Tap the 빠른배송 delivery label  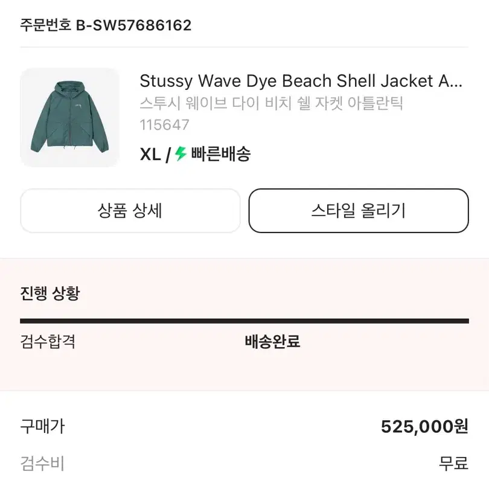tap(221, 154)
